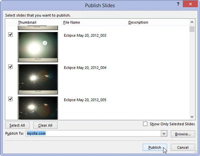This screenshot has height=156, width=200.
Task: Click the Publish button
Action: tap(155, 147)
